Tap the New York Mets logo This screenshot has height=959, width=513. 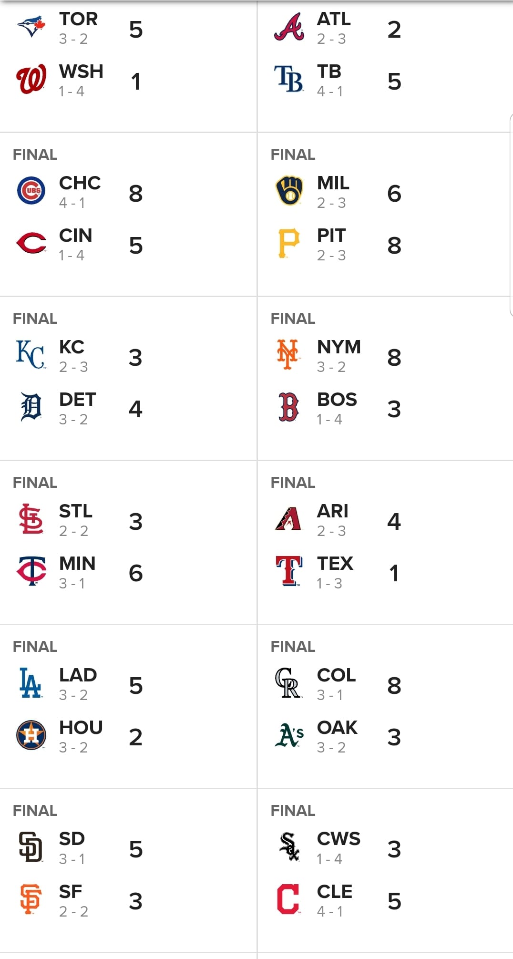(x=288, y=354)
